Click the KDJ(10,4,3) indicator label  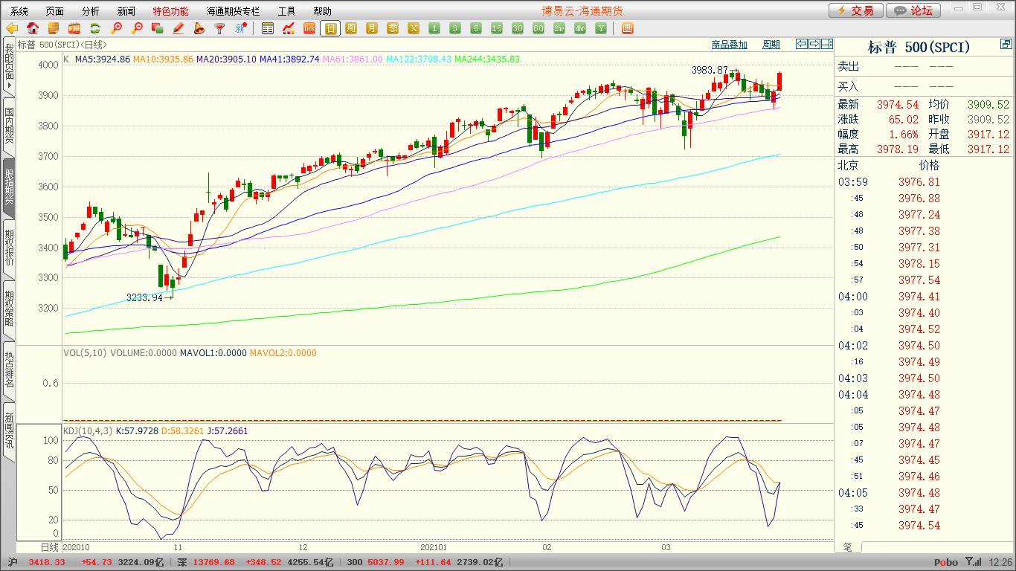pos(88,430)
